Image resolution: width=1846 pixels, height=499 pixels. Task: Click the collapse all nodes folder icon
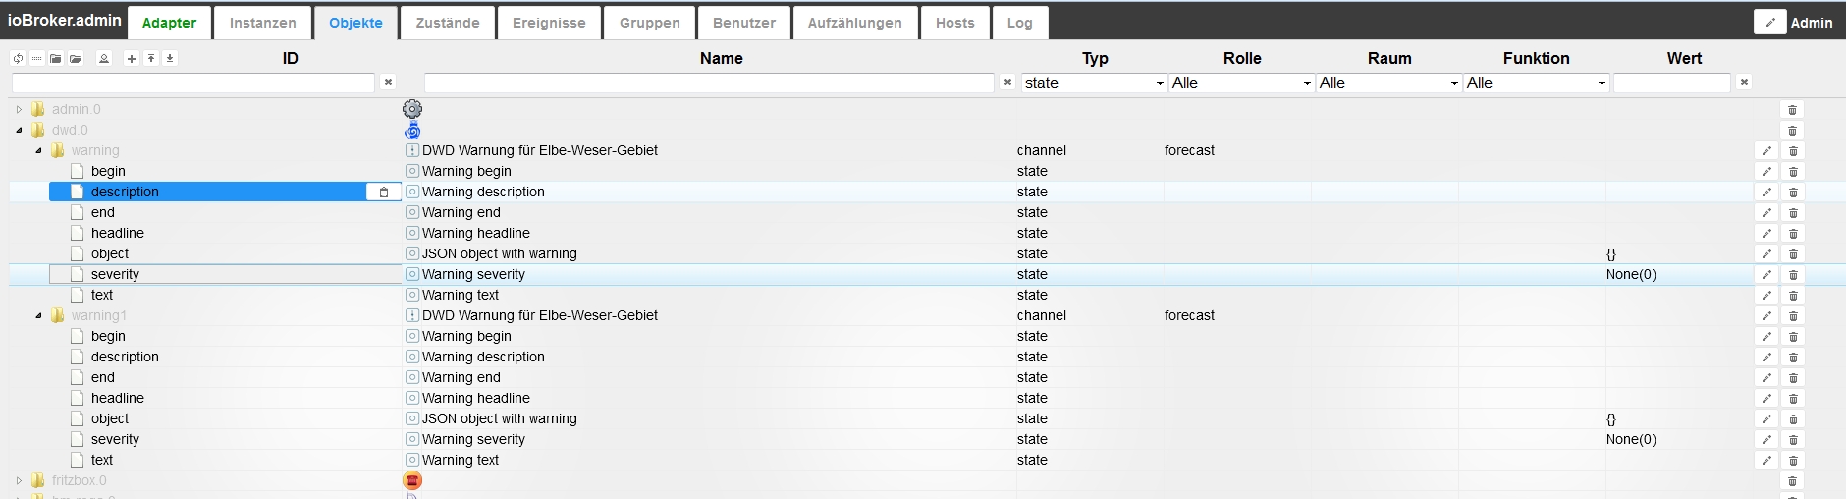point(56,58)
